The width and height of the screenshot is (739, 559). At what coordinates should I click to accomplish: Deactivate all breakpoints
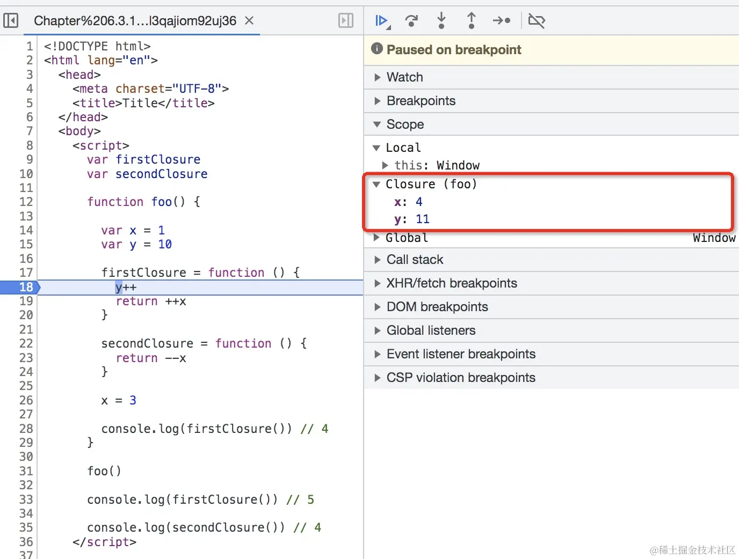tap(537, 21)
